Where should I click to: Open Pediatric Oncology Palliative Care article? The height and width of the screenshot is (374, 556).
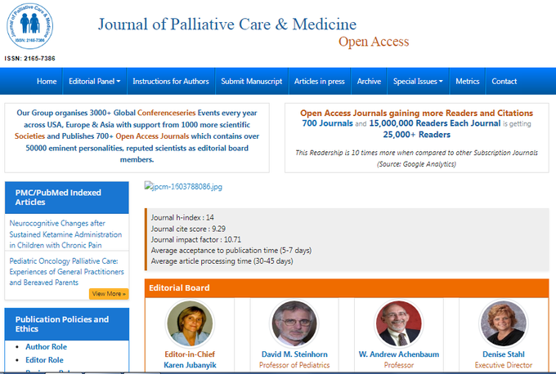pyautogui.click(x=66, y=272)
